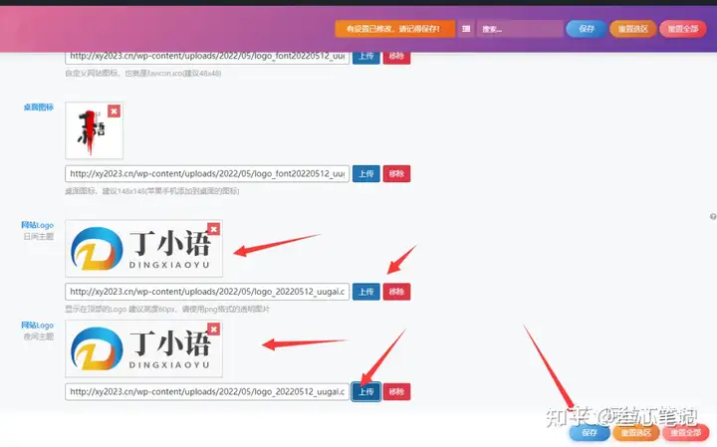Click the 夜间主题 logo URL field
The image size is (717, 447).
click(x=207, y=391)
